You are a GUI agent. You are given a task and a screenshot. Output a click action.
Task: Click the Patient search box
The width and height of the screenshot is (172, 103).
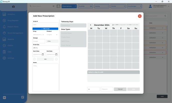point(42,6)
